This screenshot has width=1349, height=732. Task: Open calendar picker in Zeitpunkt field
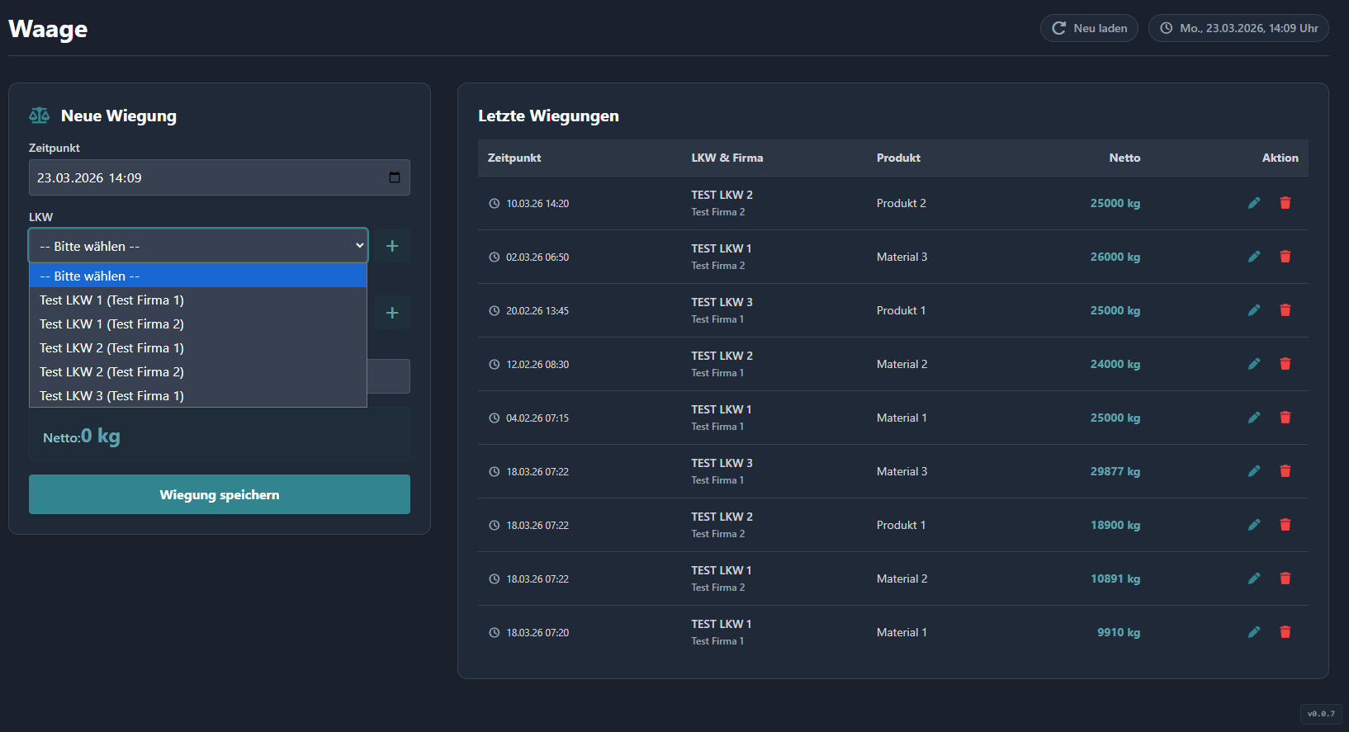tap(394, 177)
